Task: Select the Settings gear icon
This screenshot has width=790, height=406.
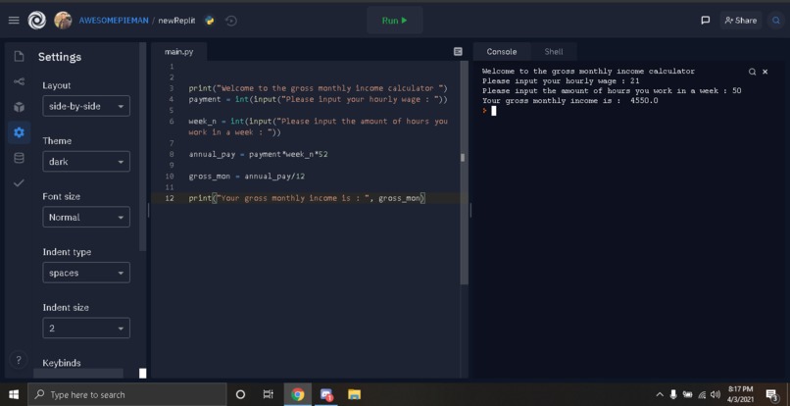Action: [x=19, y=132]
